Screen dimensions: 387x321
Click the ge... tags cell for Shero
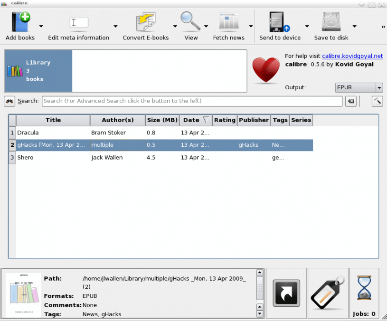point(280,158)
